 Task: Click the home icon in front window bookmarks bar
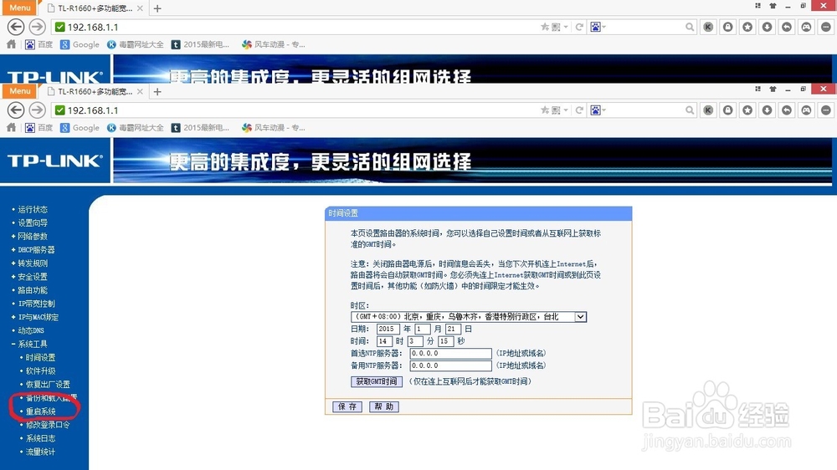click(x=11, y=127)
